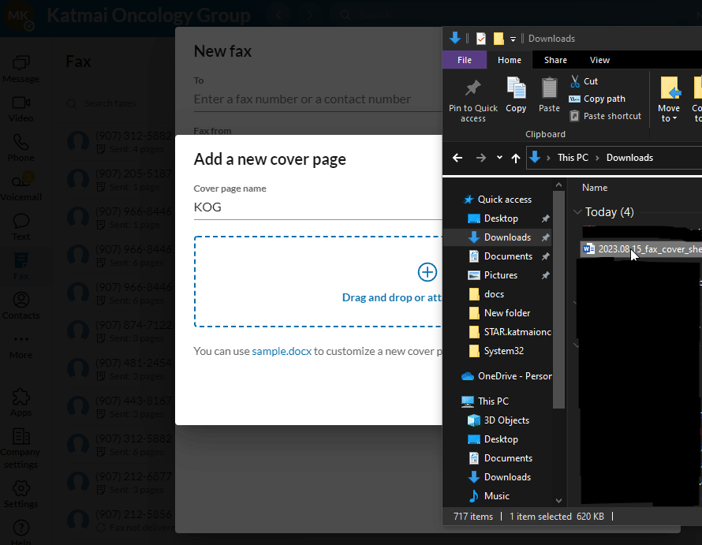Go back in File Explorer navigation
The image size is (702, 545).
[x=457, y=158]
